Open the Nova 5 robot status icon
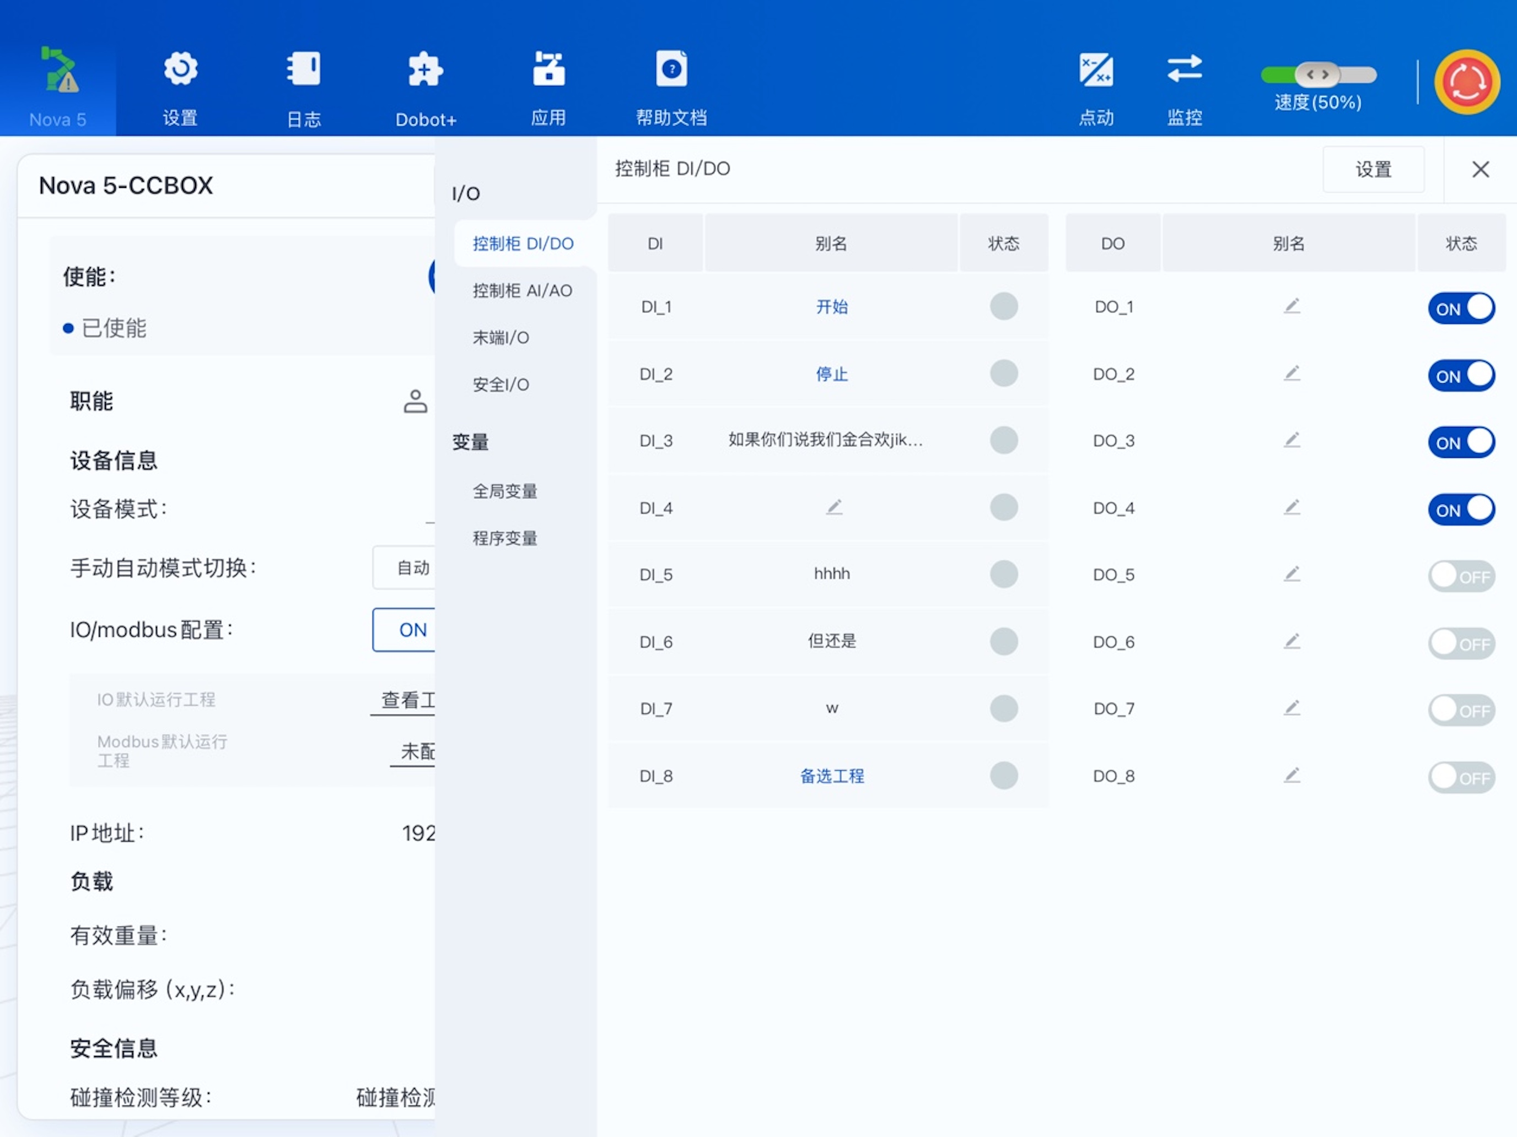1517x1137 pixels. (x=58, y=71)
